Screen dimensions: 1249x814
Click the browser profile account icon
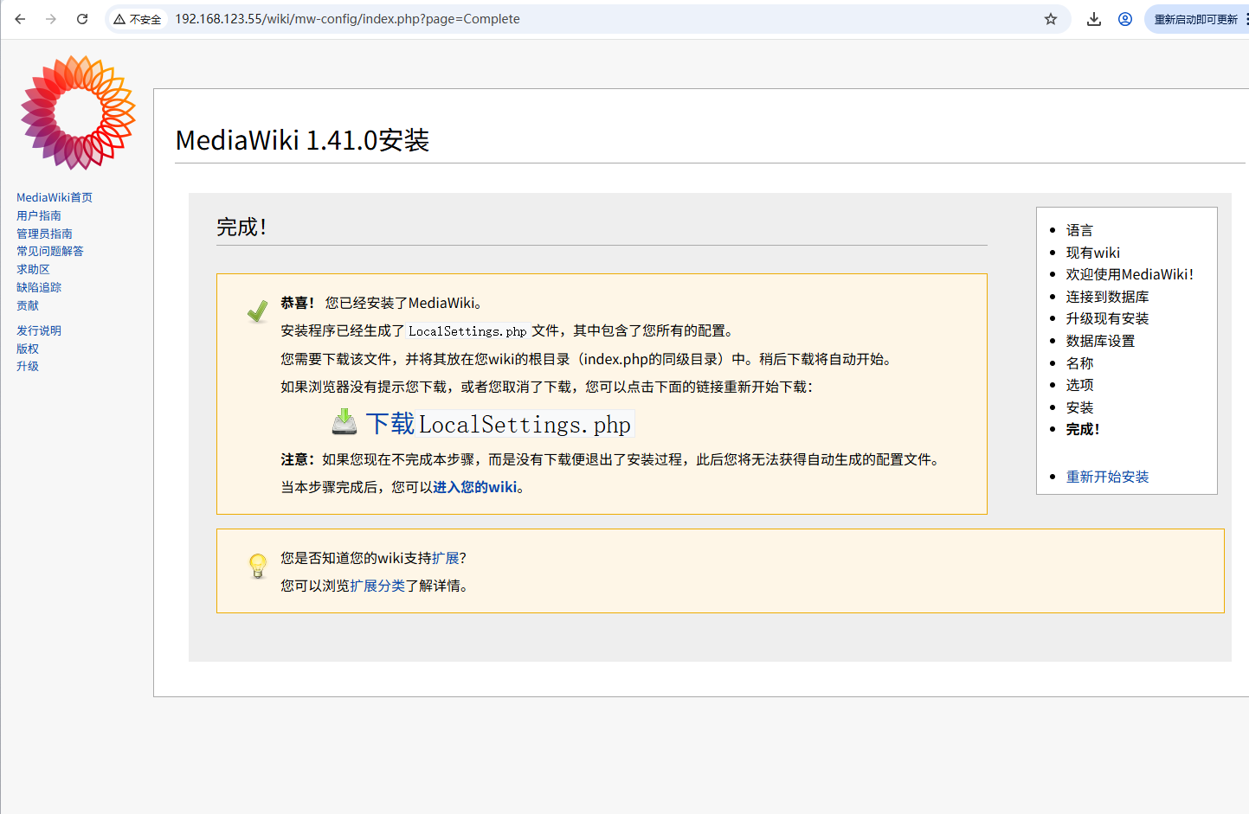1124,18
